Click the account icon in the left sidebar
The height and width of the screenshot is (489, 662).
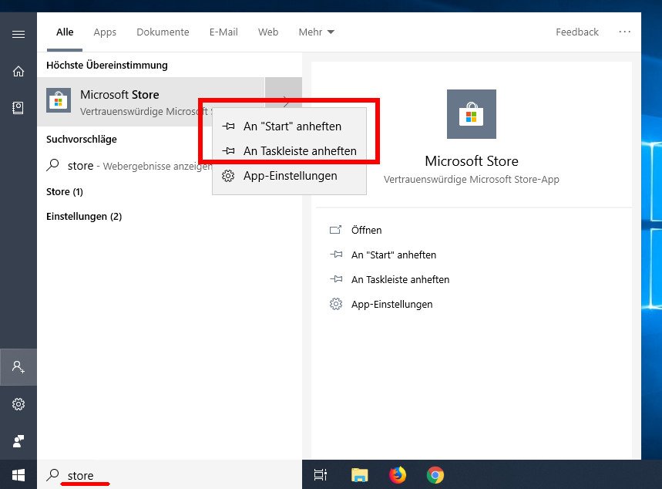pyautogui.click(x=18, y=366)
